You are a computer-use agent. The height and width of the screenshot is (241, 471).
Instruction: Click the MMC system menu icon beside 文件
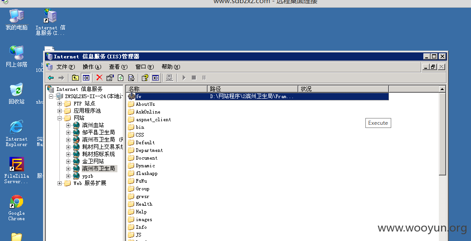50,66
